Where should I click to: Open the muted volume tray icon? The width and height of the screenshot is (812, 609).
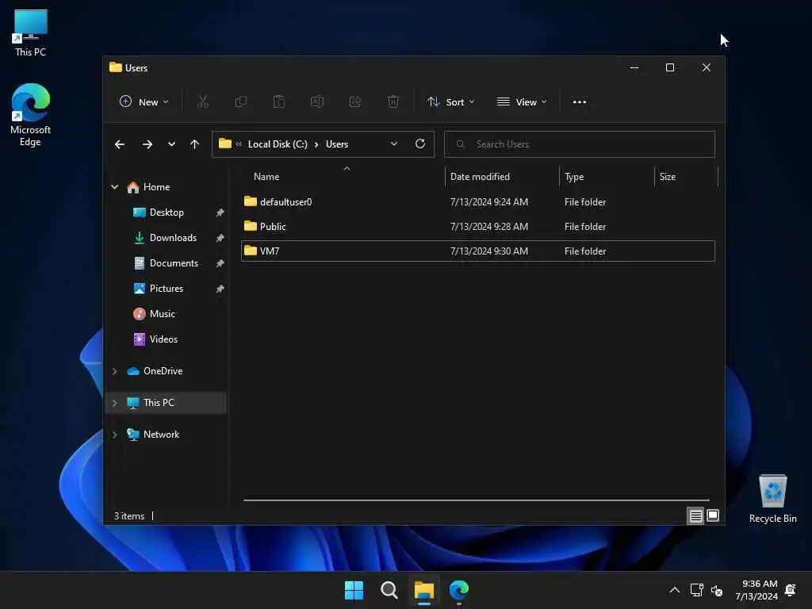pyautogui.click(x=717, y=590)
